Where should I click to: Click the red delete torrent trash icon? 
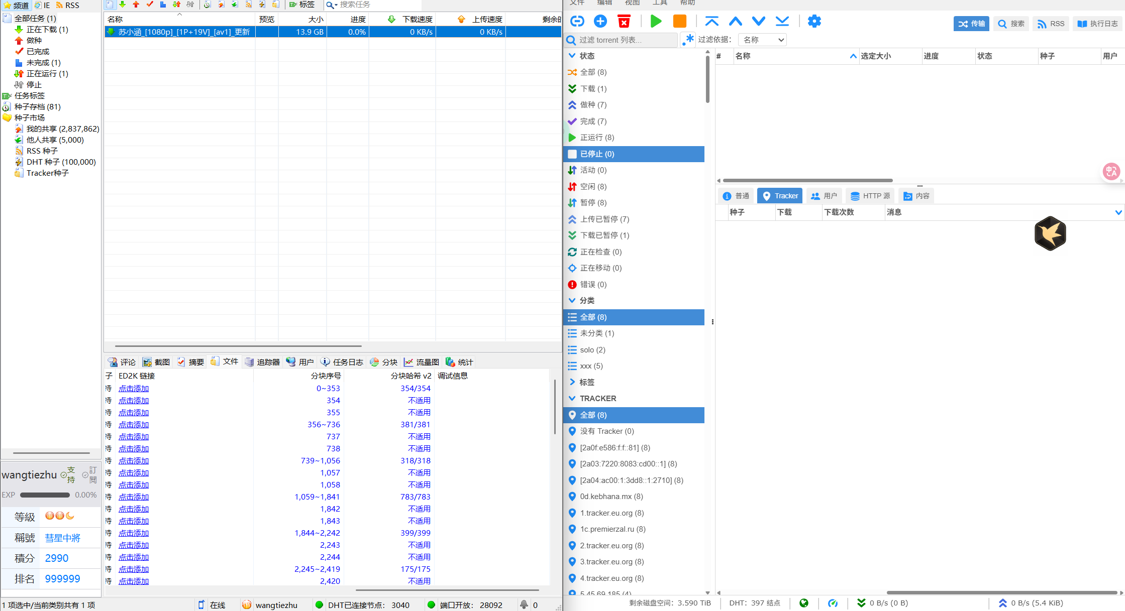[624, 21]
